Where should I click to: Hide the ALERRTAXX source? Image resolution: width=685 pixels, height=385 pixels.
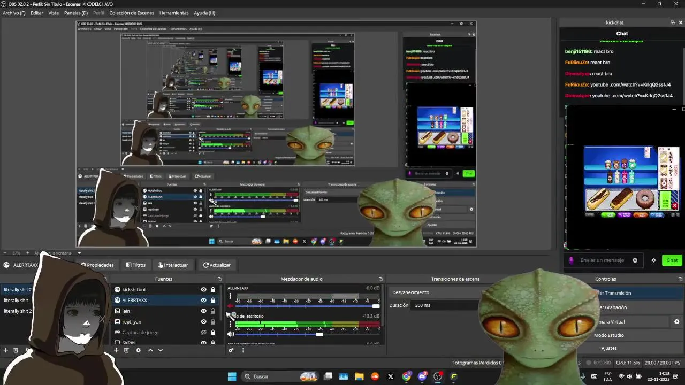click(x=203, y=301)
